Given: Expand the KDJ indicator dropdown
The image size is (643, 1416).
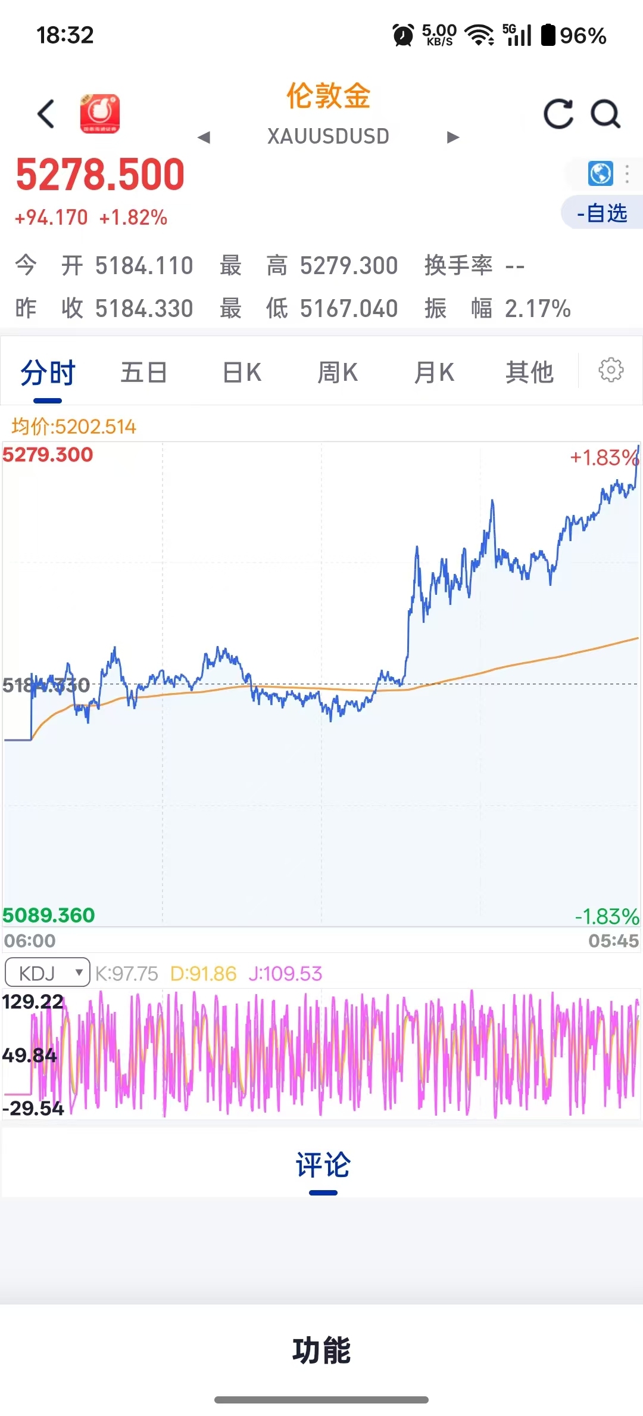Looking at the screenshot, I should (48, 973).
